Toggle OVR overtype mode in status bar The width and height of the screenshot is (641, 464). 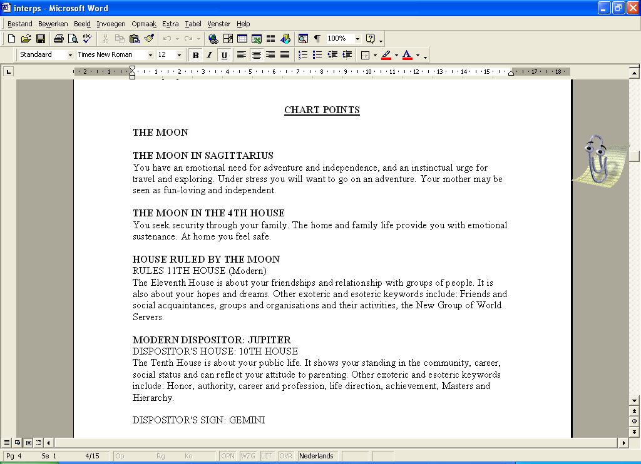285,456
